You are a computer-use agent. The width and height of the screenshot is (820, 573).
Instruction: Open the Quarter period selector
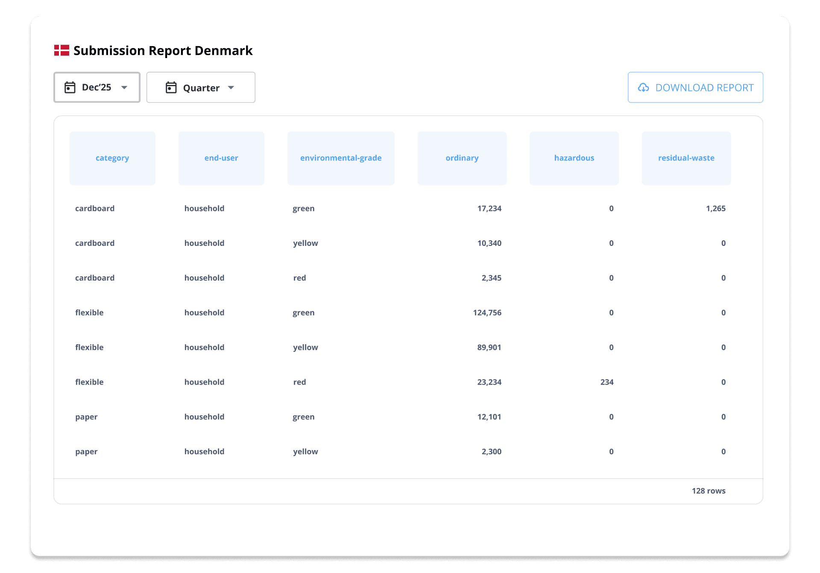201,88
